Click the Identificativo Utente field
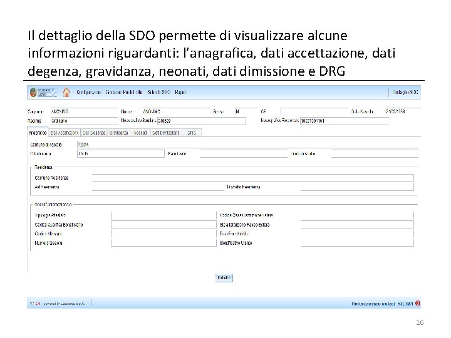Viewport: 451px width, 338px height. [357, 243]
